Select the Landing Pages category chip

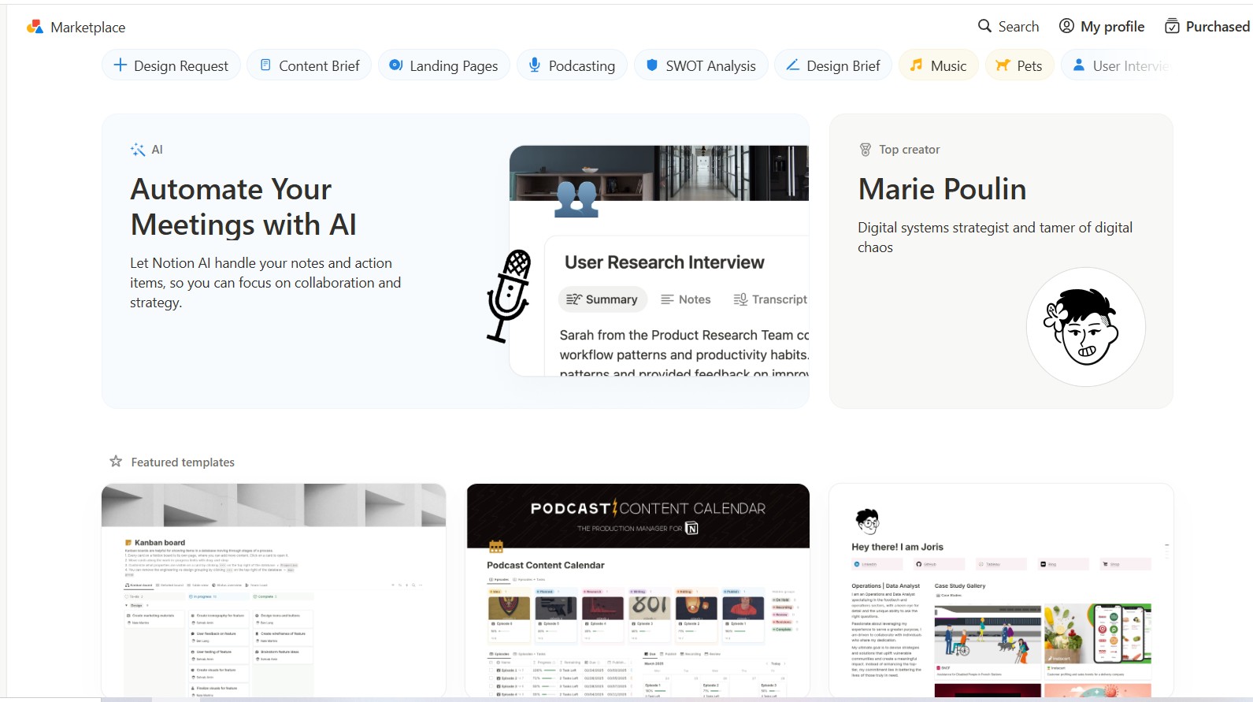tap(444, 65)
